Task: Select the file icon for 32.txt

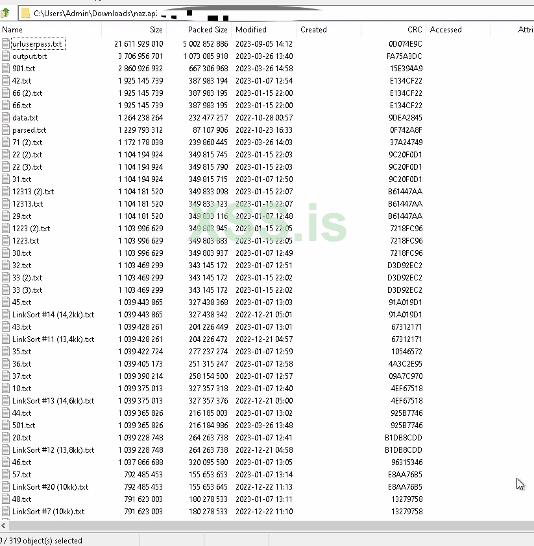Action: [x=6, y=266]
